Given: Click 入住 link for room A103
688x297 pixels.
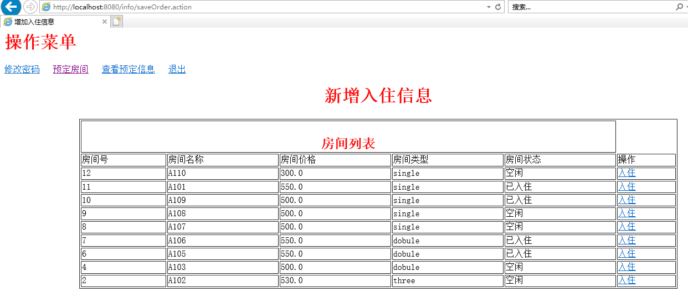Looking at the screenshot, I should point(627,267).
